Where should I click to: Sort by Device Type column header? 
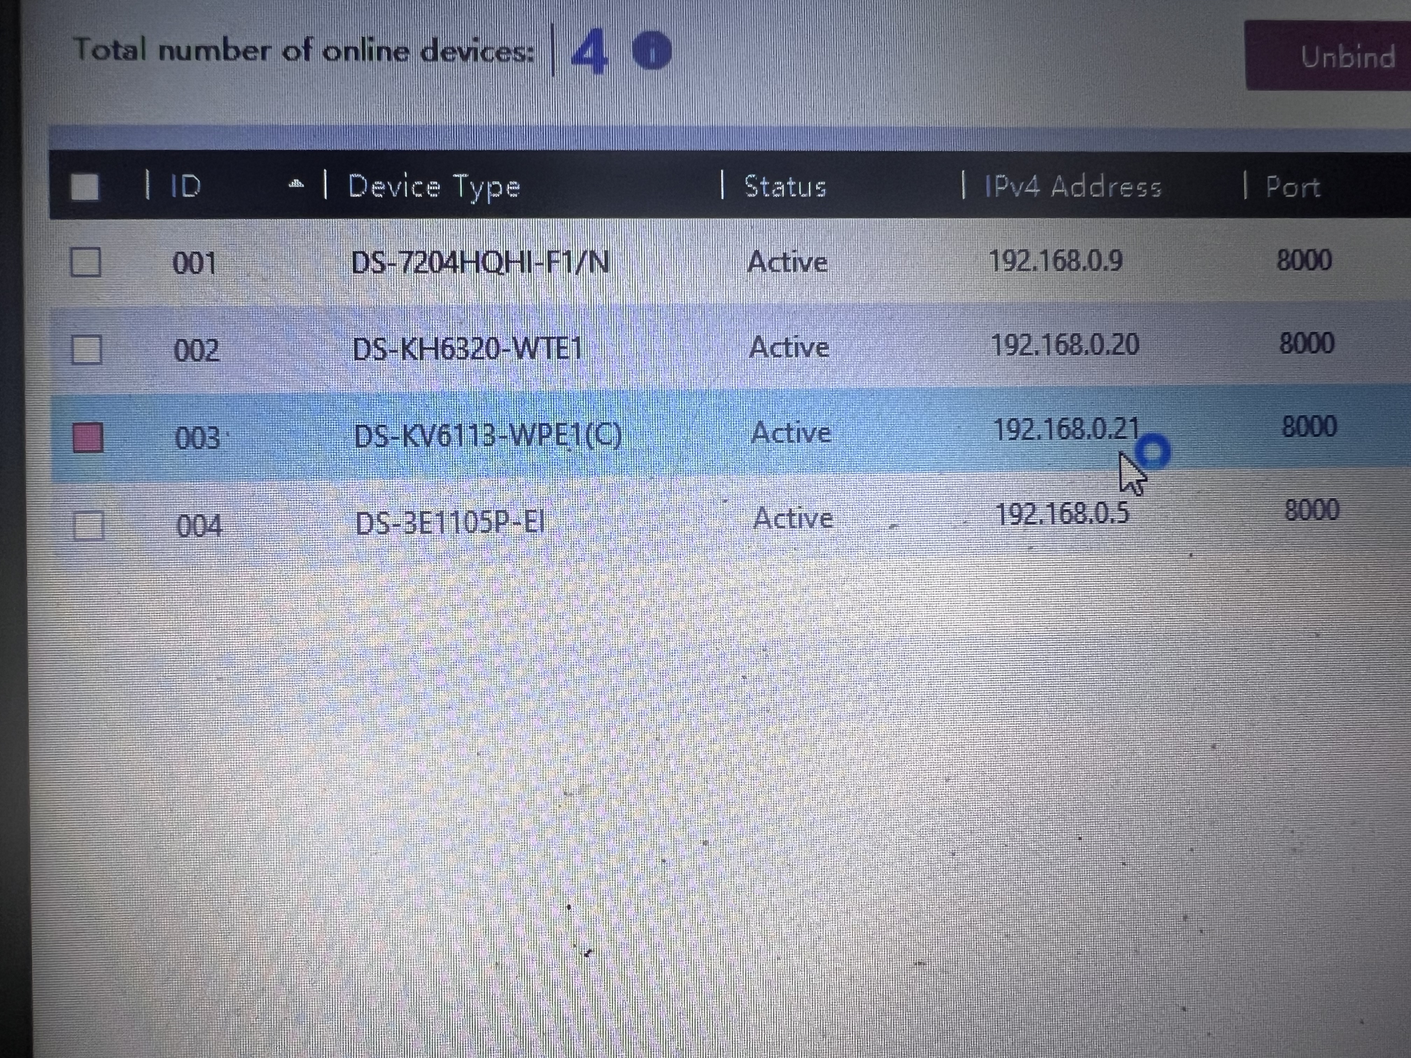pos(434,187)
